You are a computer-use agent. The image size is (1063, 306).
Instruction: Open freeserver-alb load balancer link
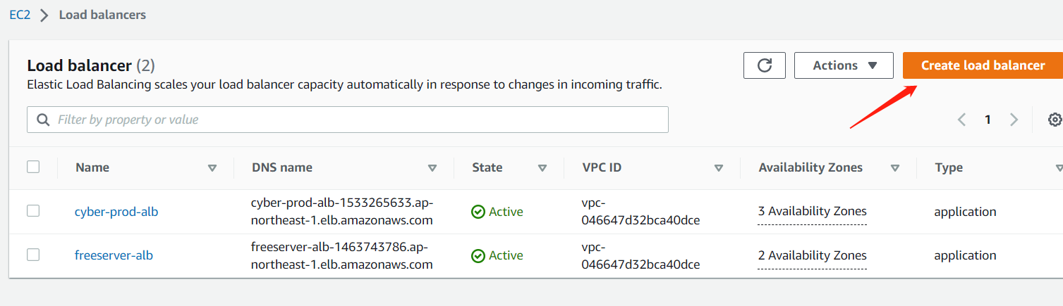(114, 255)
